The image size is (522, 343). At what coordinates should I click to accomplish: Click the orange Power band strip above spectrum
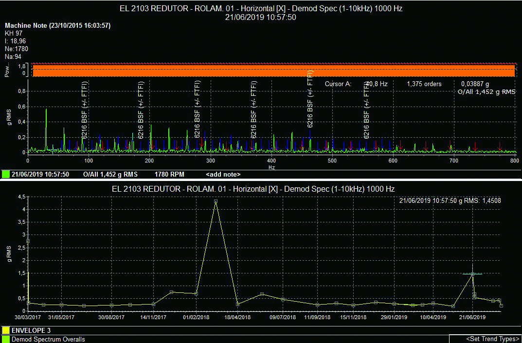pyautogui.click(x=274, y=71)
